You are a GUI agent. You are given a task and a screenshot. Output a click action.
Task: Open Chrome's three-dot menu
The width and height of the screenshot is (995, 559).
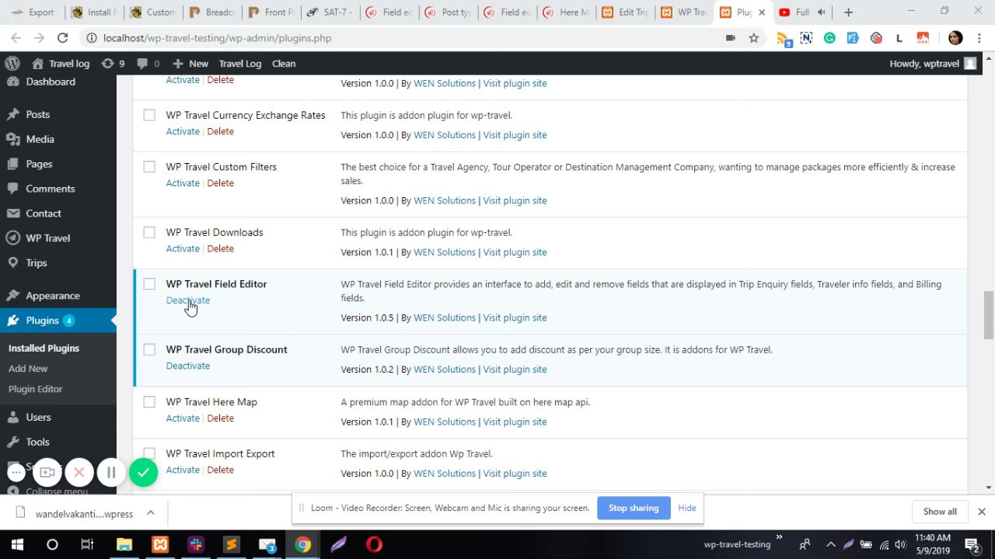tap(979, 38)
